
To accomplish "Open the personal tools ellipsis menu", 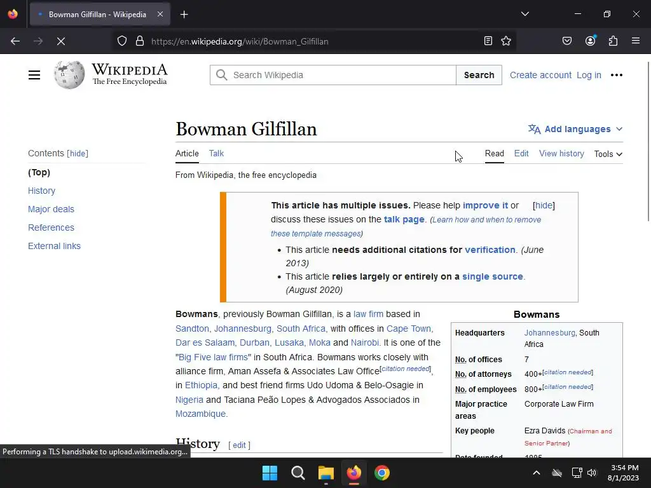I will pos(617,75).
